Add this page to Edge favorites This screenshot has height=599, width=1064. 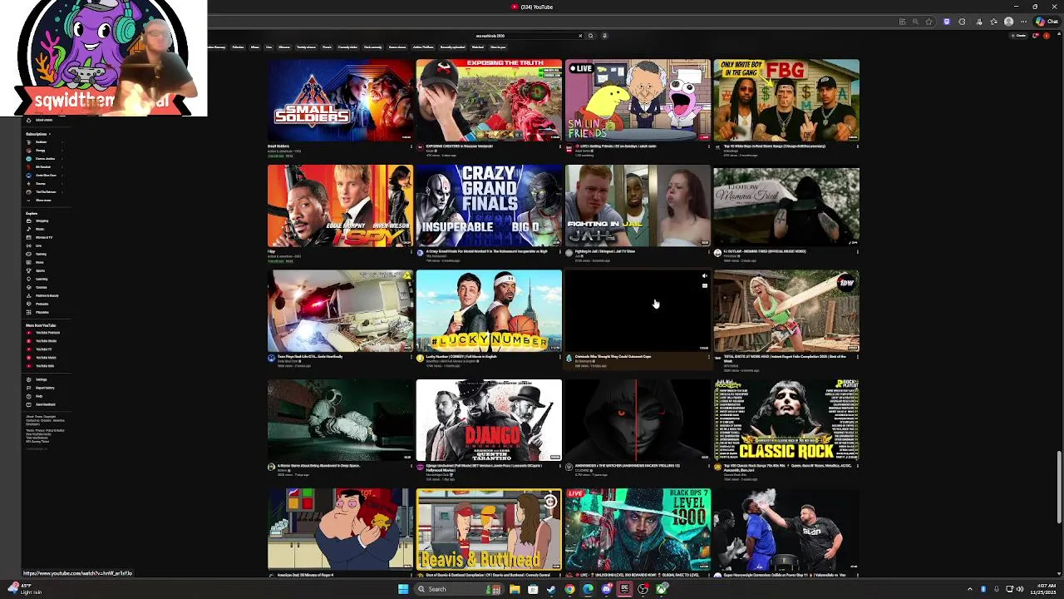pyautogui.click(x=929, y=22)
